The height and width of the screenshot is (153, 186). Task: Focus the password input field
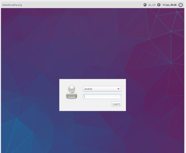point(102,97)
